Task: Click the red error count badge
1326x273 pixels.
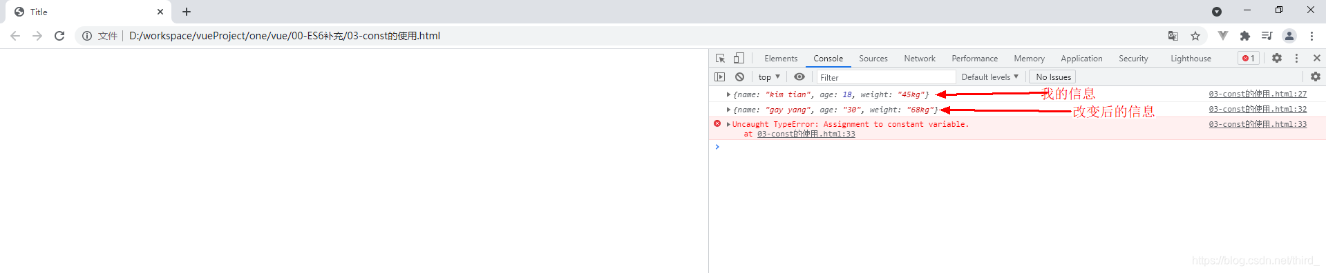Action: click(x=1249, y=59)
